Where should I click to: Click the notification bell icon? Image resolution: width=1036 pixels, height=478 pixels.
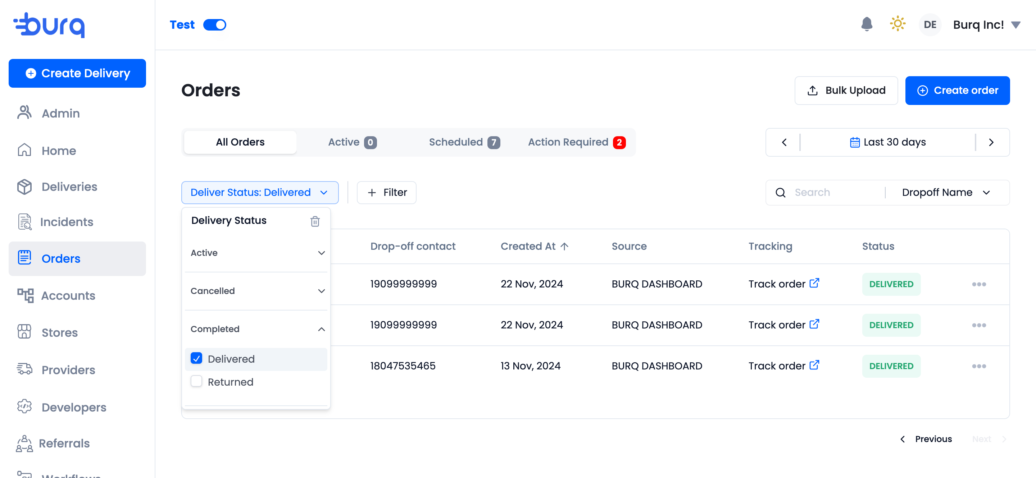[x=866, y=24]
